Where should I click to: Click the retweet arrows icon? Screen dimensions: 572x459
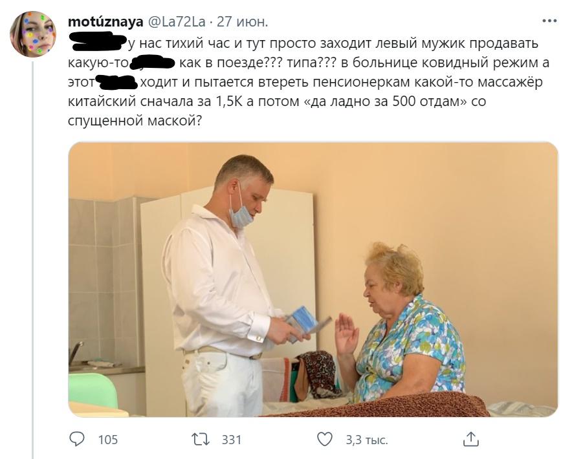pyautogui.click(x=201, y=440)
